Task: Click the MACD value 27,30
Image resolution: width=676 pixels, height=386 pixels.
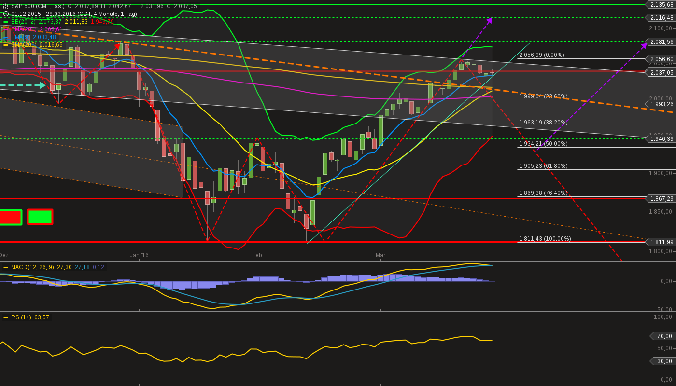Action: 64,267
